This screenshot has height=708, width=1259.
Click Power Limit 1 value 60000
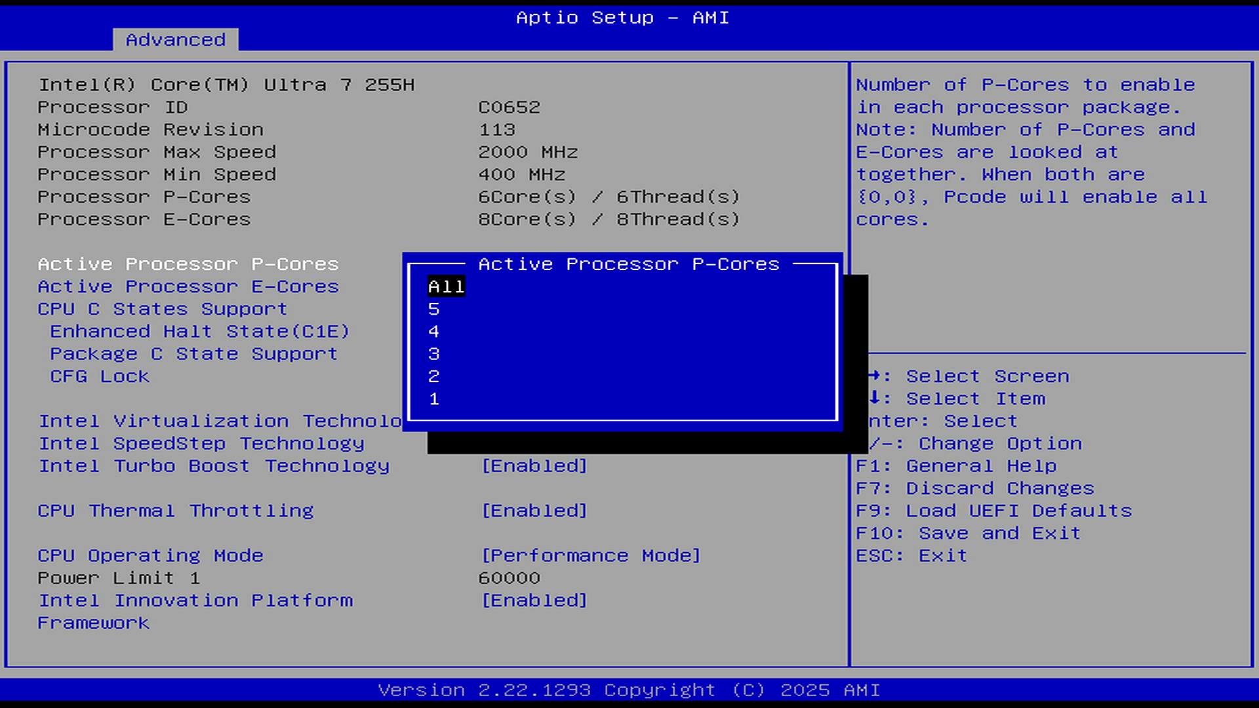point(509,578)
